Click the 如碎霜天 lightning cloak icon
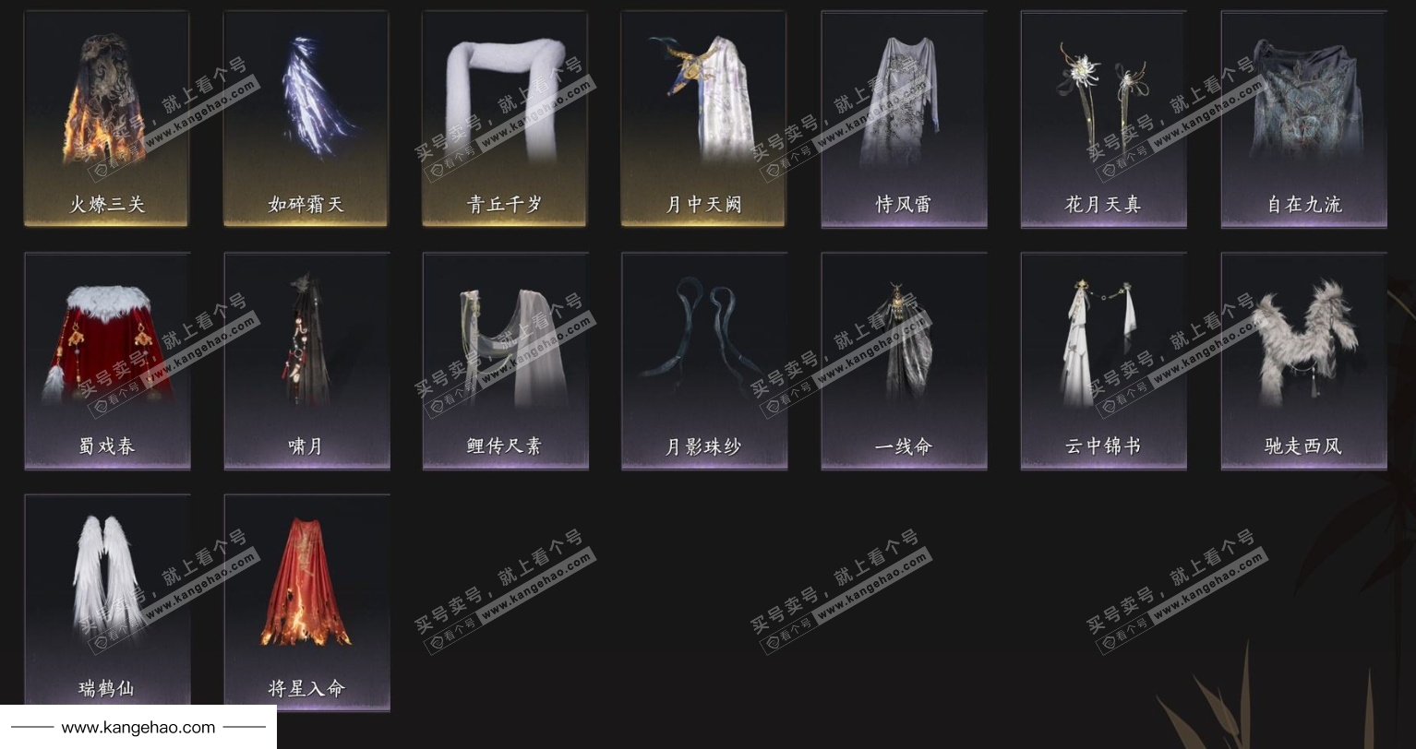This screenshot has height=749, width=1416. 306,118
